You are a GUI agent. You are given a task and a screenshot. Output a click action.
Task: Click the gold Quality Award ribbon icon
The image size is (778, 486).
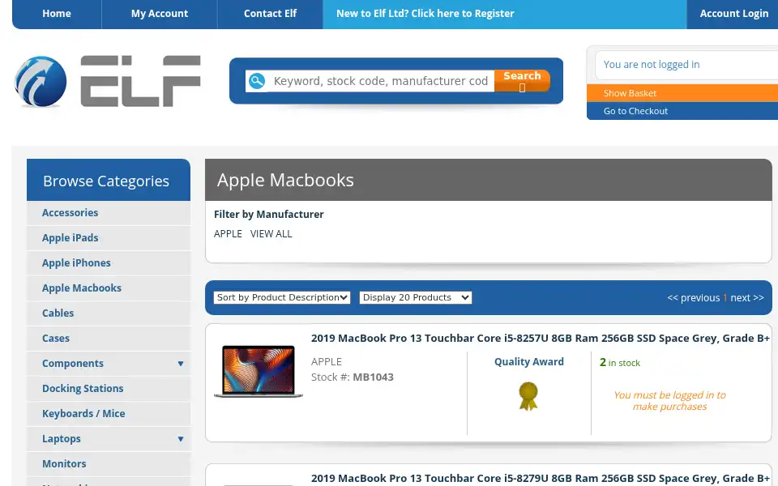pos(528,396)
